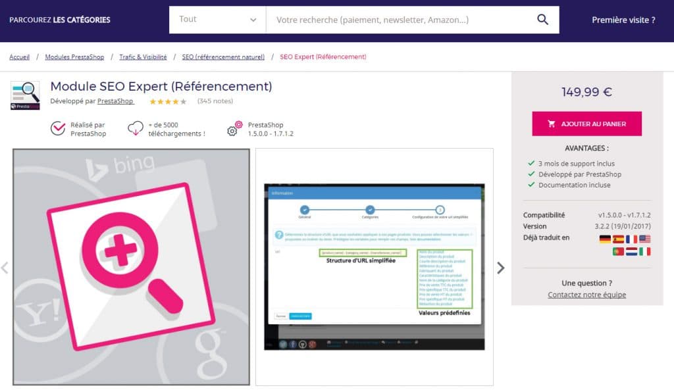Click the German flag icon

click(x=605, y=239)
